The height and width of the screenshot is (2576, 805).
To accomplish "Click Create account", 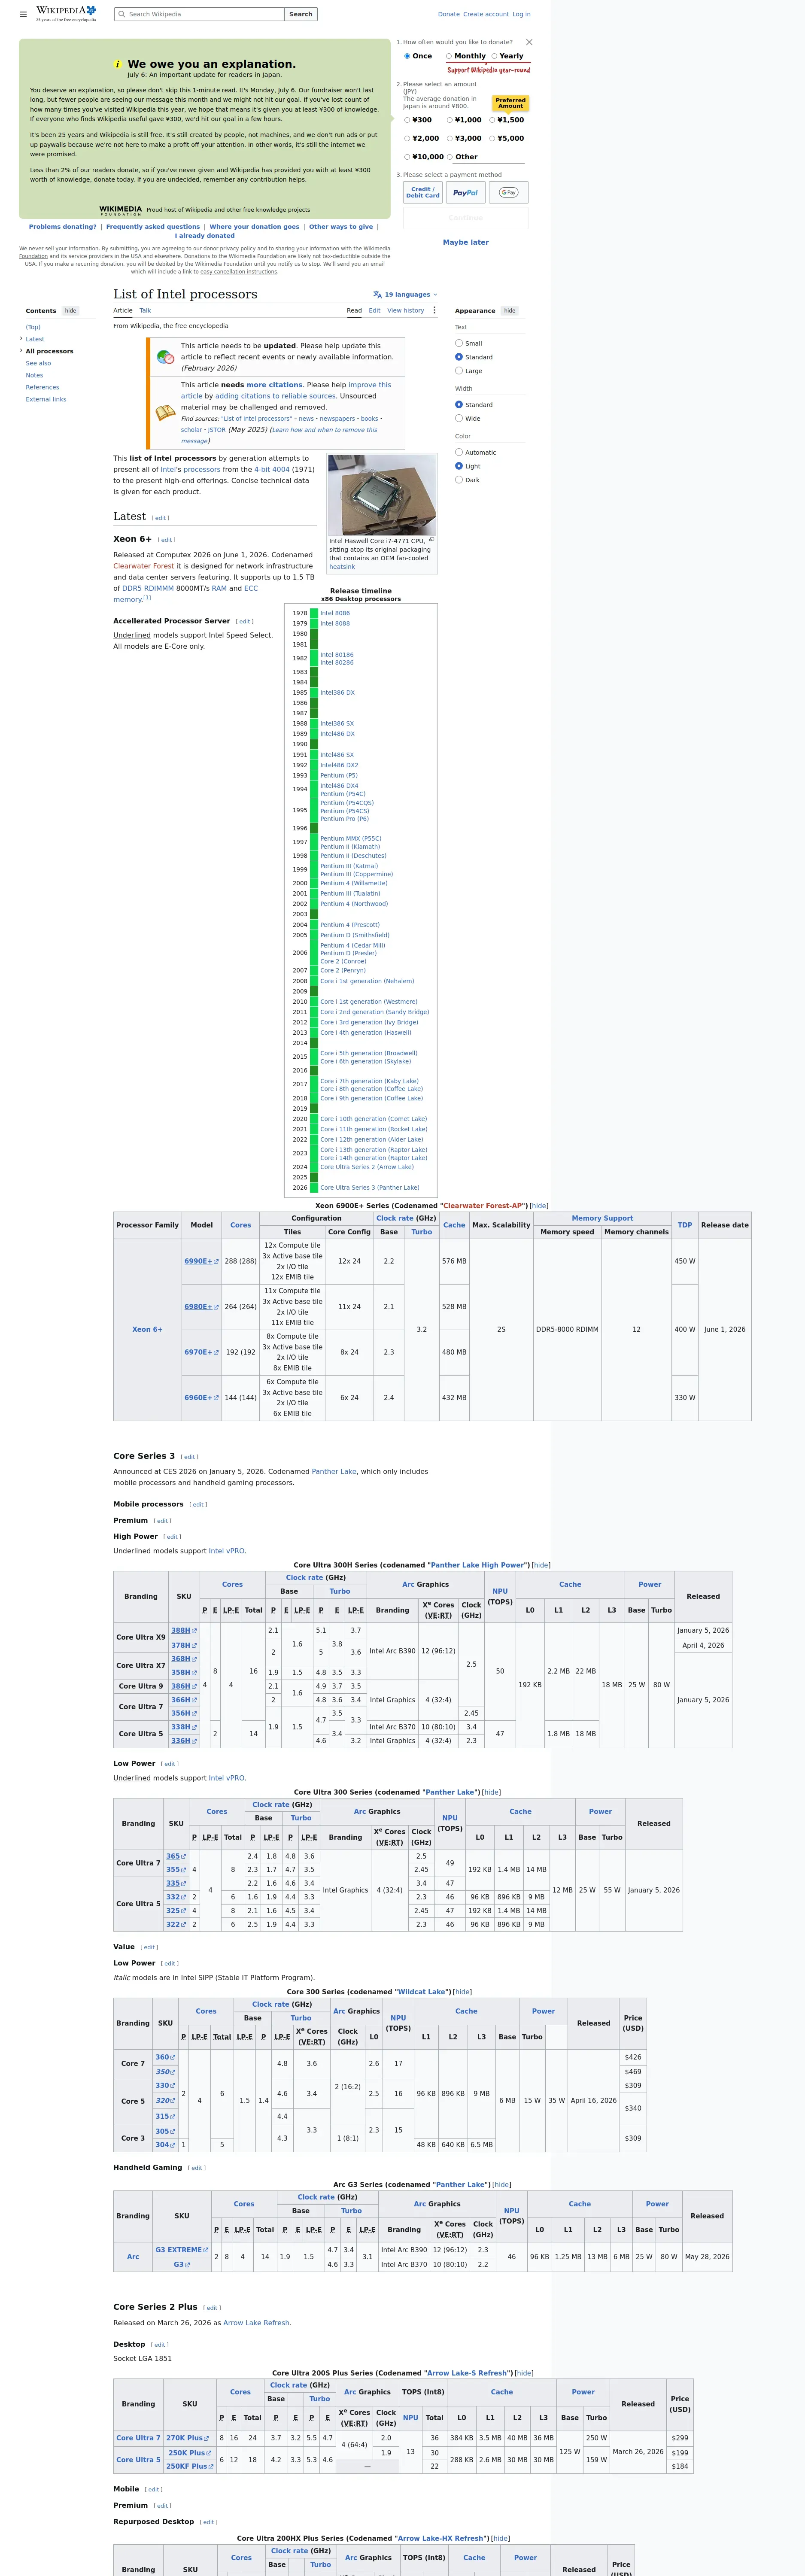I will [x=486, y=14].
